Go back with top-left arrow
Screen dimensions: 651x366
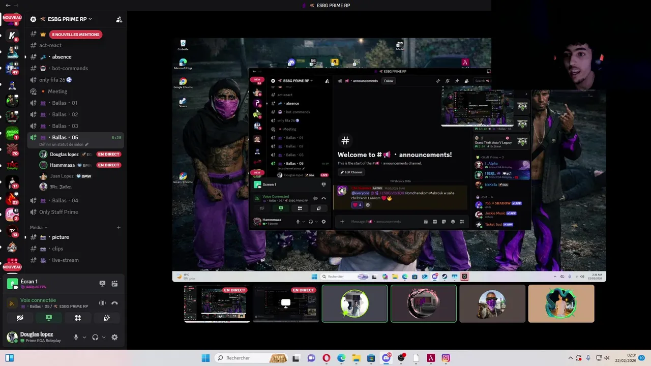point(8,5)
